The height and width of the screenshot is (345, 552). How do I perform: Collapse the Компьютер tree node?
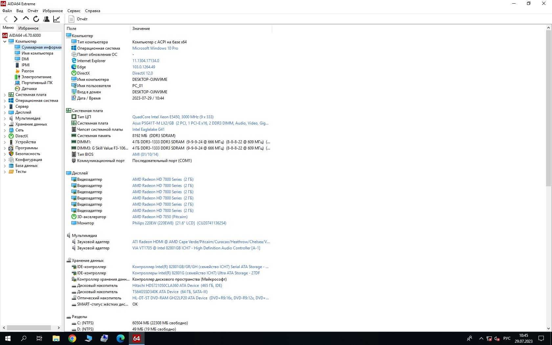pos(5,41)
